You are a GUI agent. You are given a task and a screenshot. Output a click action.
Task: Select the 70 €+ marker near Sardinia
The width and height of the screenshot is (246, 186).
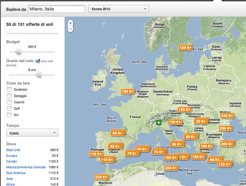(158, 152)
